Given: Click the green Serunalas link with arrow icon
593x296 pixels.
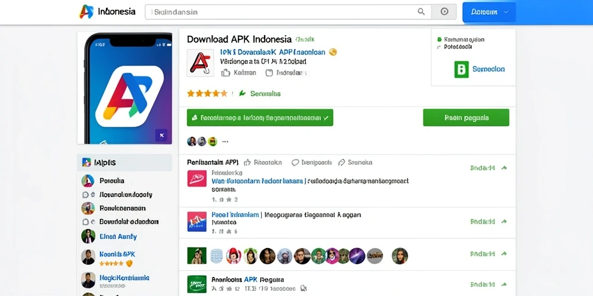Looking at the screenshot, I should pos(260,93).
